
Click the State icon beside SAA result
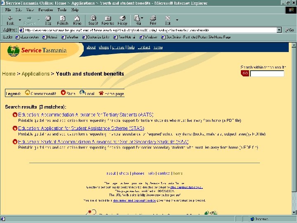15,142
